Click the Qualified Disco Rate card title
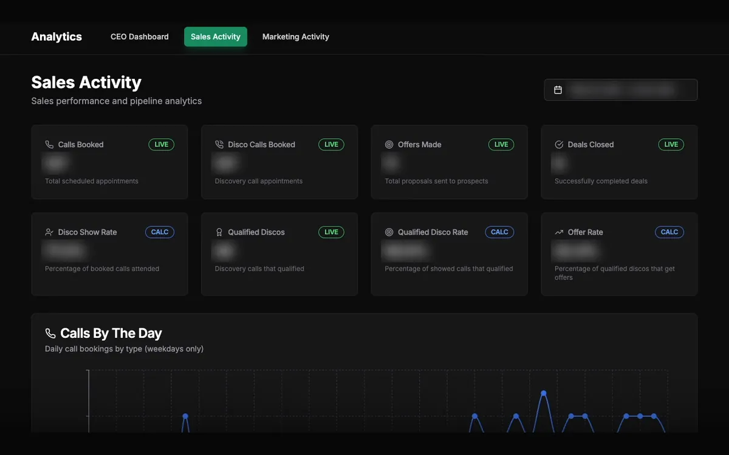Screen dimensions: 729x455 tap(433, 232)
